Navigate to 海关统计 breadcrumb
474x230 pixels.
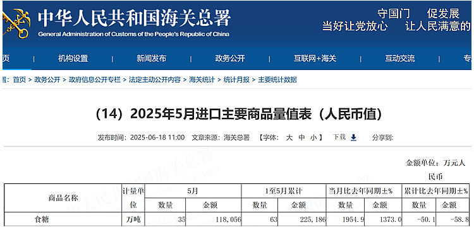click(x=202, y=80)
